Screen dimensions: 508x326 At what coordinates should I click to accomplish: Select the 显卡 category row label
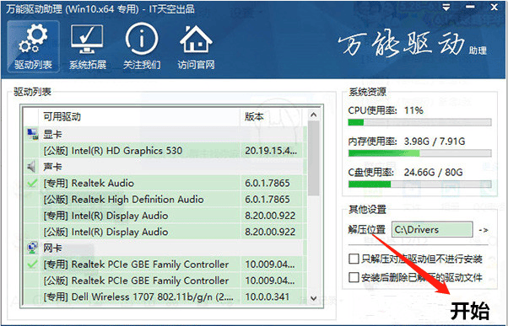52,134
